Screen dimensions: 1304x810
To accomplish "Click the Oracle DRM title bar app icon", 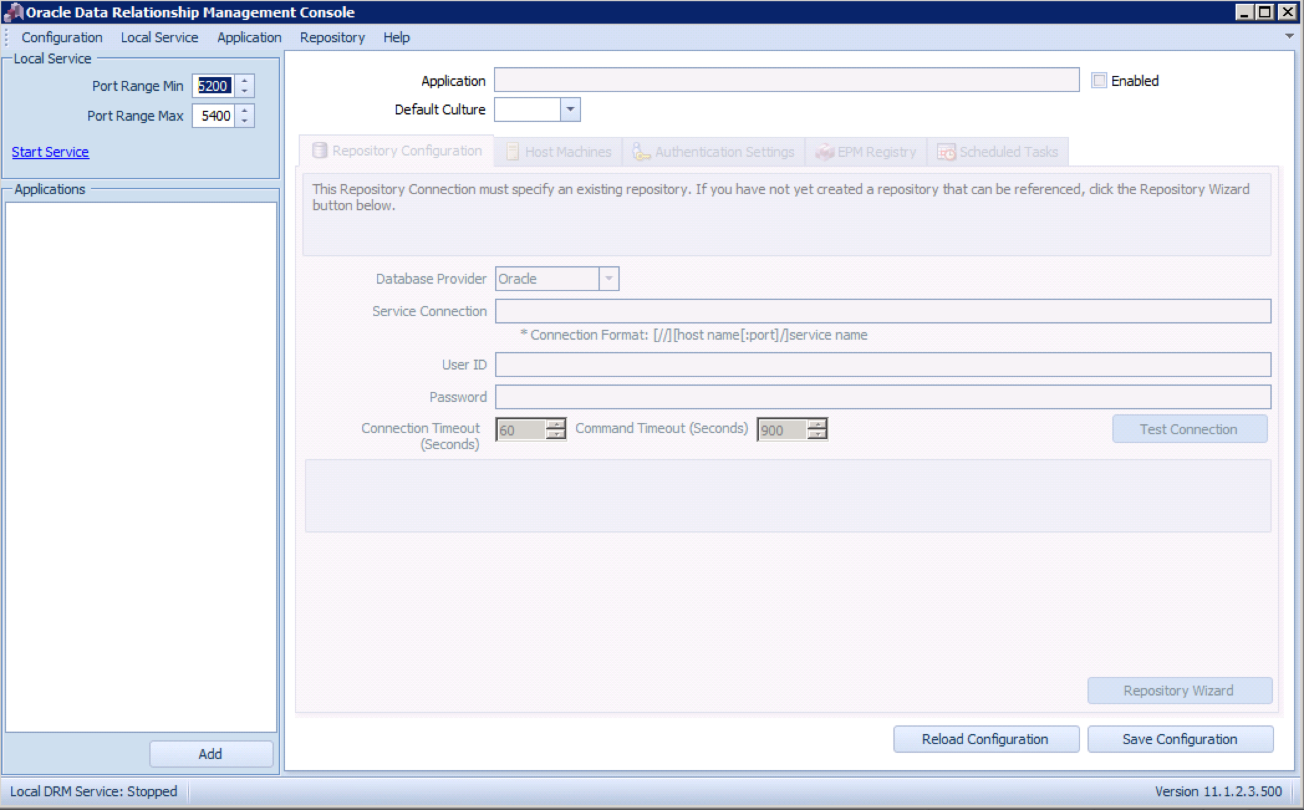I will click(13, 12).
